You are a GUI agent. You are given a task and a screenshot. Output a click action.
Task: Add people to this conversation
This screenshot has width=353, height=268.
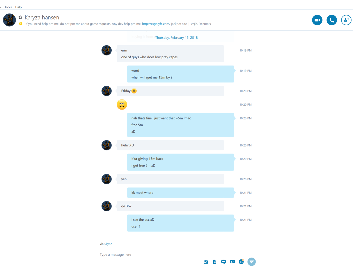point(346,20)
